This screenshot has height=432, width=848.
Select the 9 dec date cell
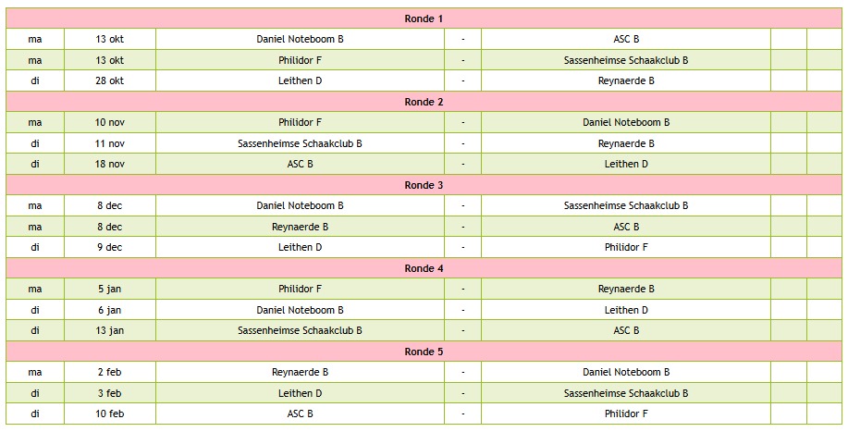pyautogui.click(x=109, y=247)
